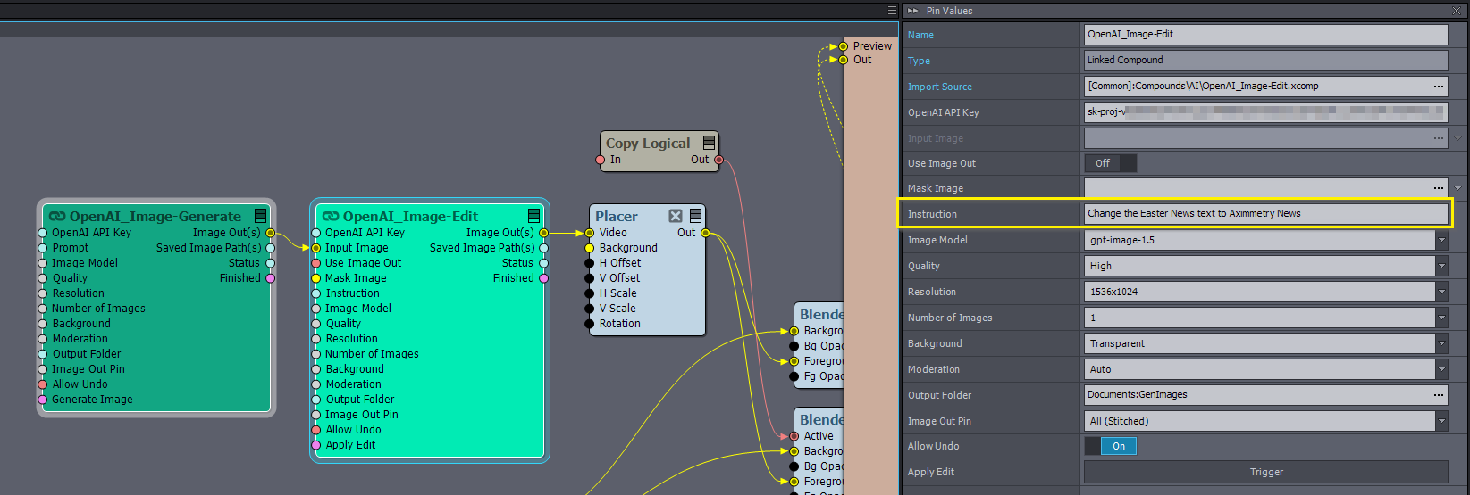The height and width of the screenshot is (495, 1470).
Task: Open the Image Model dropdown
Action: 1441,240
